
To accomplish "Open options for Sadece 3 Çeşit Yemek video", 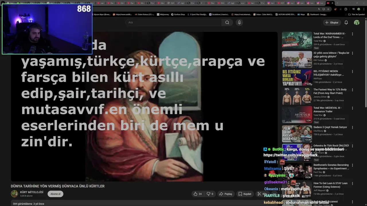I will pos(352,128).
